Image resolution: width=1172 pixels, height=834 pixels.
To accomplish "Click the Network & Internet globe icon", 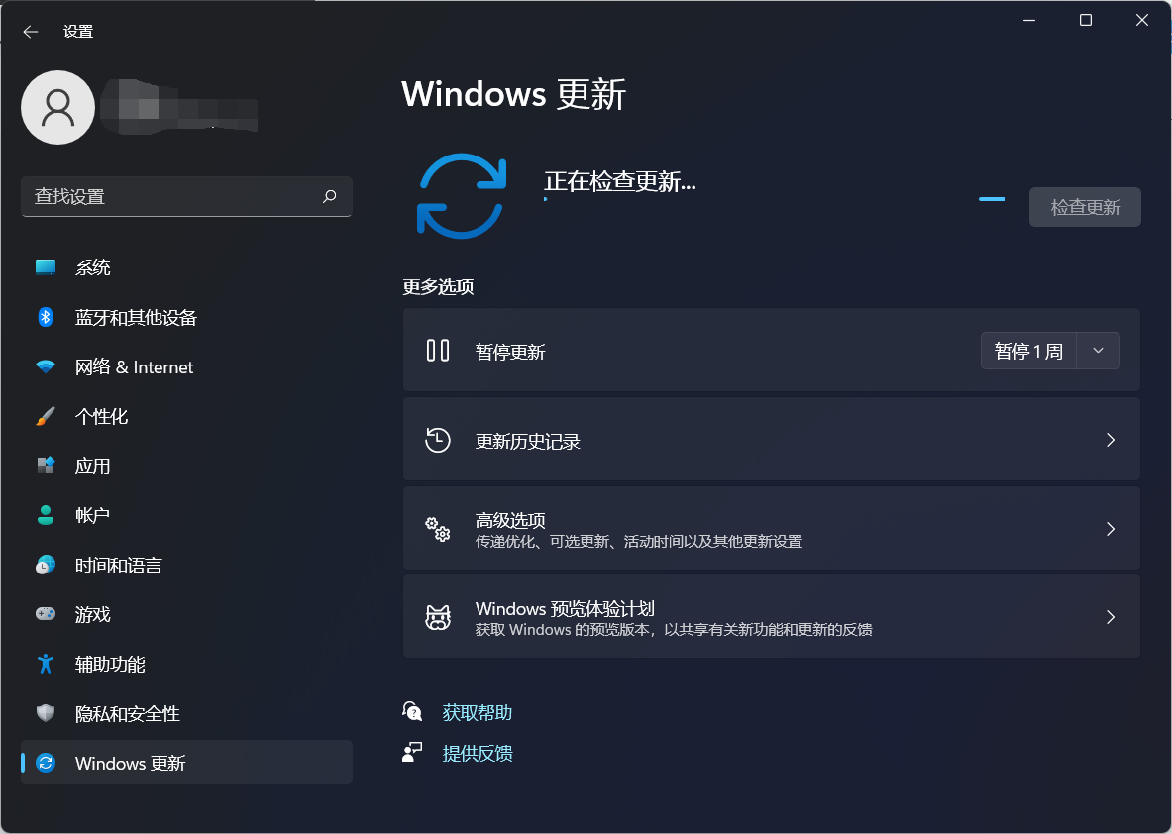I will click(x=45, y=366).
